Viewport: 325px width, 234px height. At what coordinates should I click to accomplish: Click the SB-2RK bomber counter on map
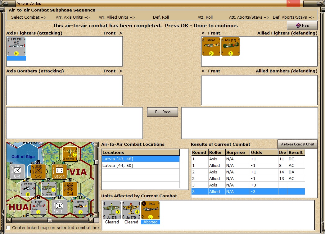pyautogui.click(x=70, y=154)
